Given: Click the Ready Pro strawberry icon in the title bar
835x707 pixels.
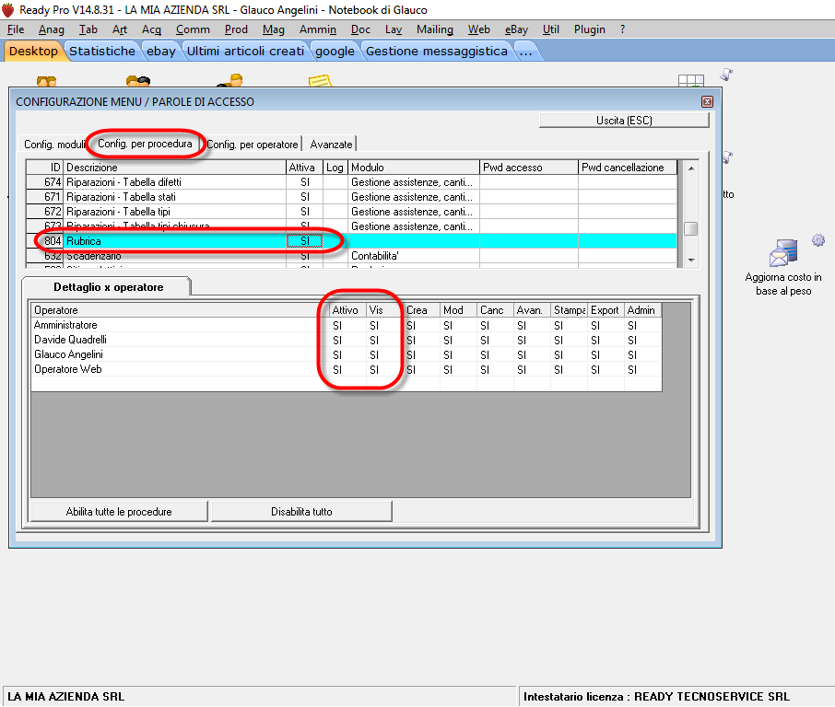Looking at the screenshot, I should click(8, 9).
